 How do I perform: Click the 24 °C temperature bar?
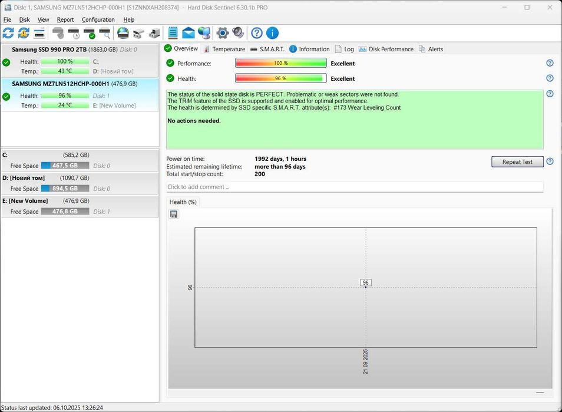tap(65, 106)
